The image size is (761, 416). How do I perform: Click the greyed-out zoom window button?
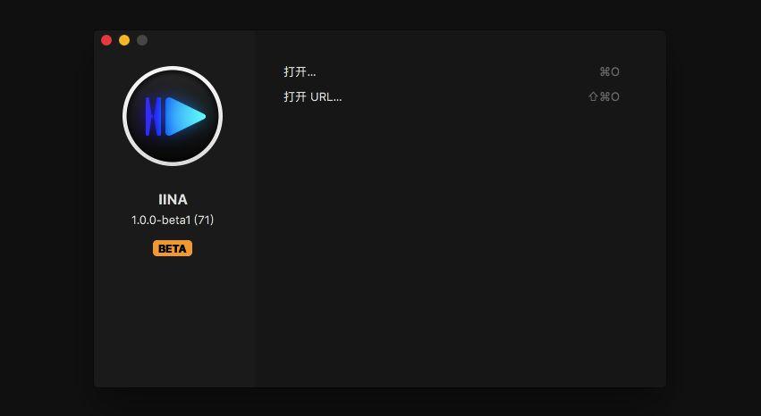[142, 40]
